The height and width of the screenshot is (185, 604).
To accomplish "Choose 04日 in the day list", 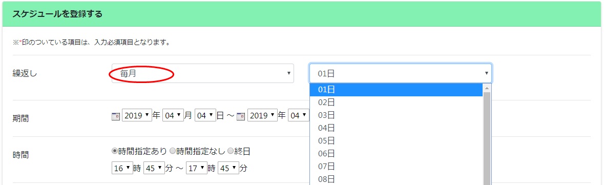I will (x=396, y=128).
